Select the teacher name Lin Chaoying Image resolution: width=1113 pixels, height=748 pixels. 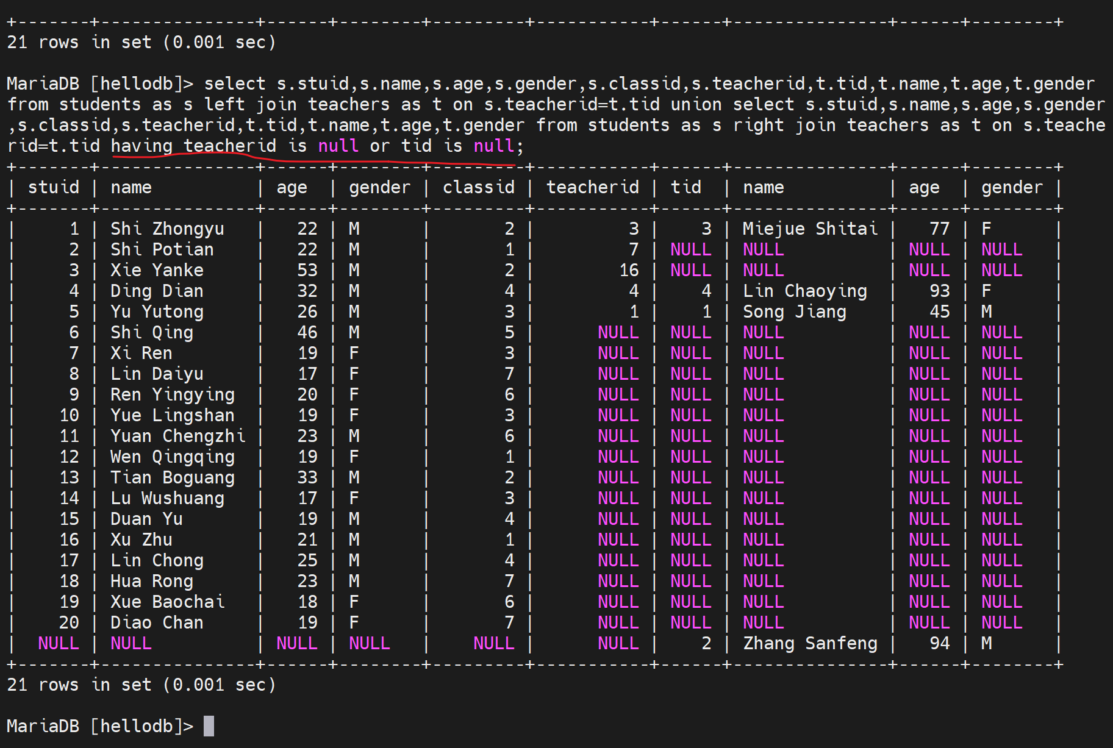click(x=804, y=291)
